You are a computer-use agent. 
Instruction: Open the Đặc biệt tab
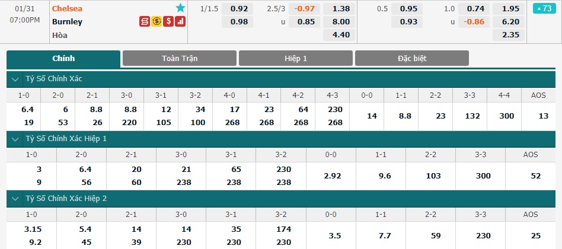coord(412,59)
